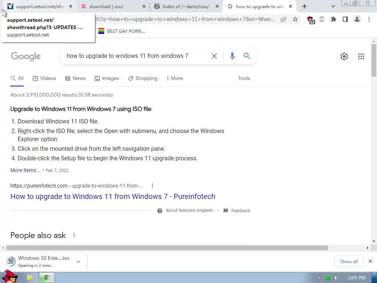Open the Extensions puzzle piece menu
Screen dimensions: 377x283
coord(333,19)
